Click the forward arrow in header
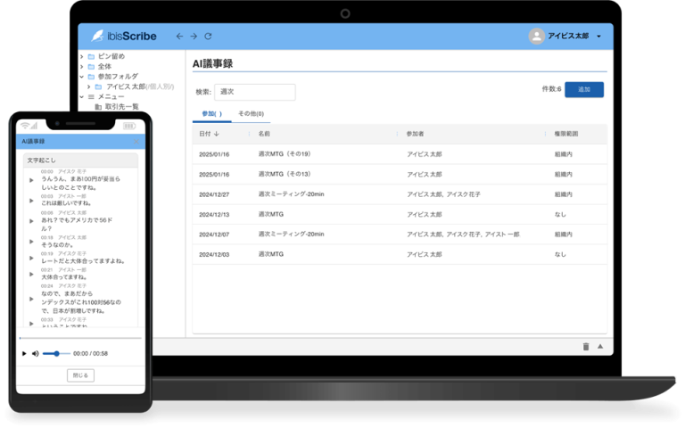The image size is (685, 428). (x=194, y=37)
